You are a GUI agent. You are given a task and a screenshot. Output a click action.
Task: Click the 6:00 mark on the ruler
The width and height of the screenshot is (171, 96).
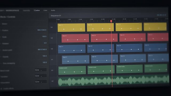click(x=80, y=19)
